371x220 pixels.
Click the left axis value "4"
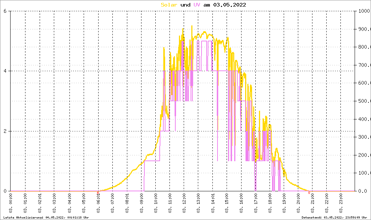5,71
